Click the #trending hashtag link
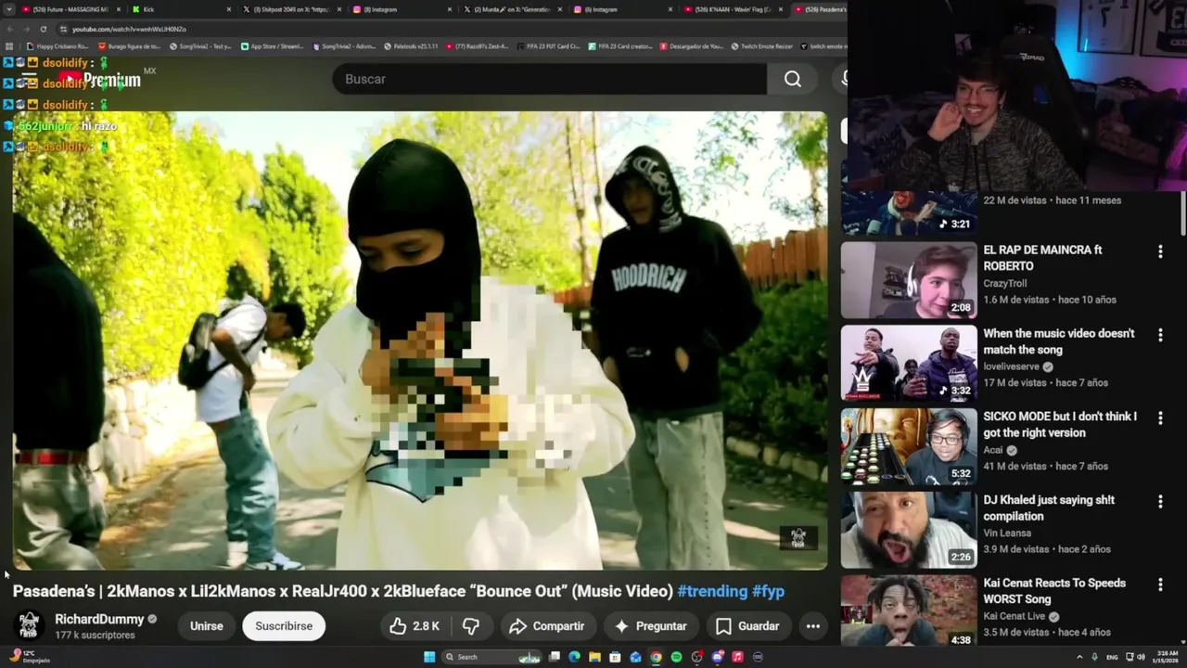 [712, 591]
